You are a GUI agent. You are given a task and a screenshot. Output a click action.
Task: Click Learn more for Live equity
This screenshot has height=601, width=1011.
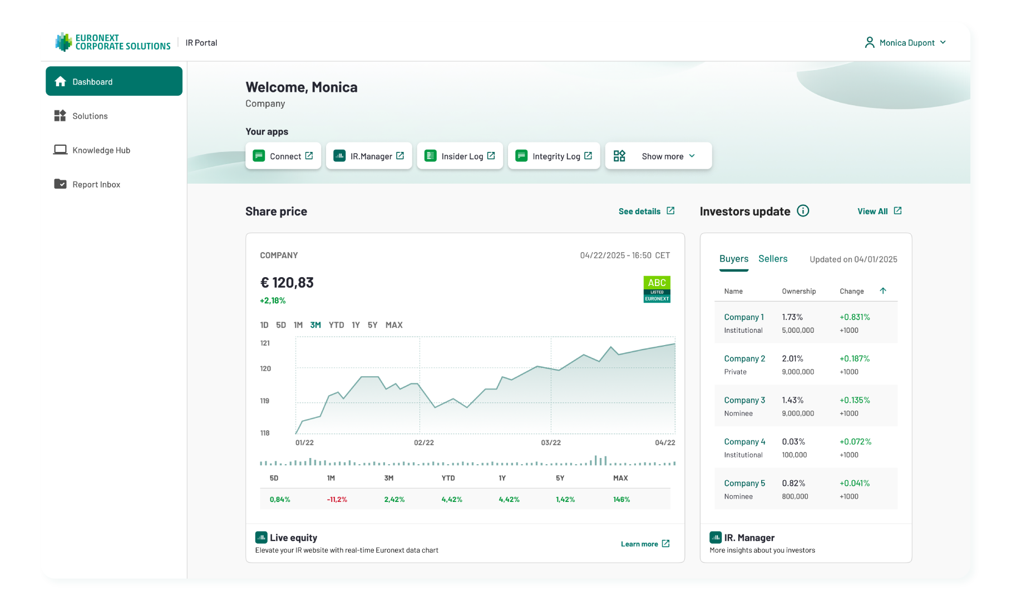[645, 544]
